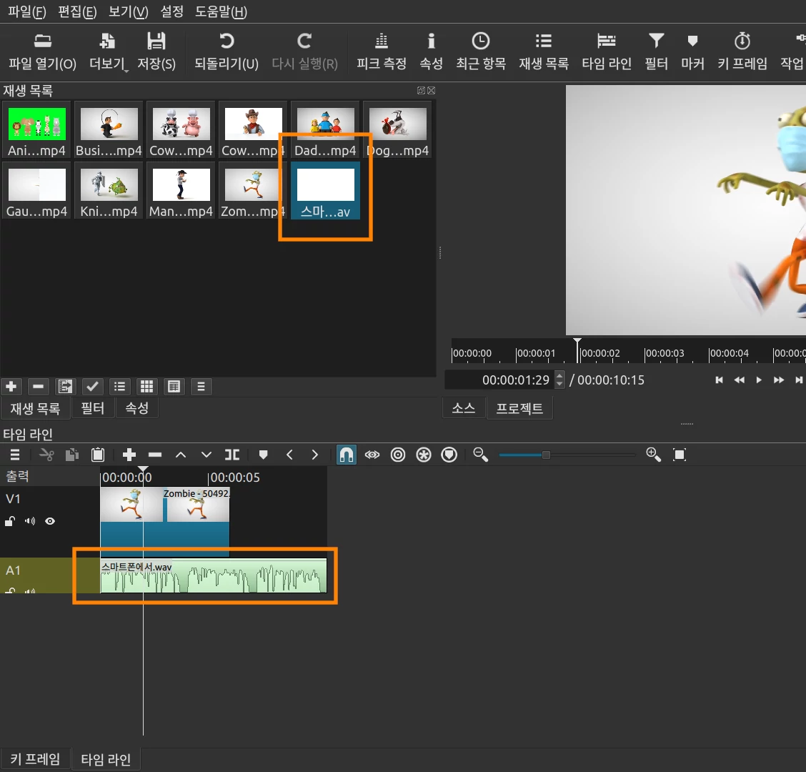806x772 pixels.
Task: Switch playlist to tiles view
Action: 174,386
